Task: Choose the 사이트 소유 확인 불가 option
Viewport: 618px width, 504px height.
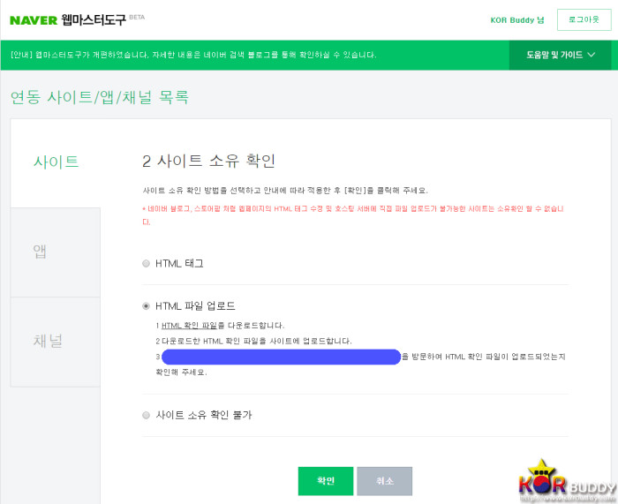Action: click(147, 415)
